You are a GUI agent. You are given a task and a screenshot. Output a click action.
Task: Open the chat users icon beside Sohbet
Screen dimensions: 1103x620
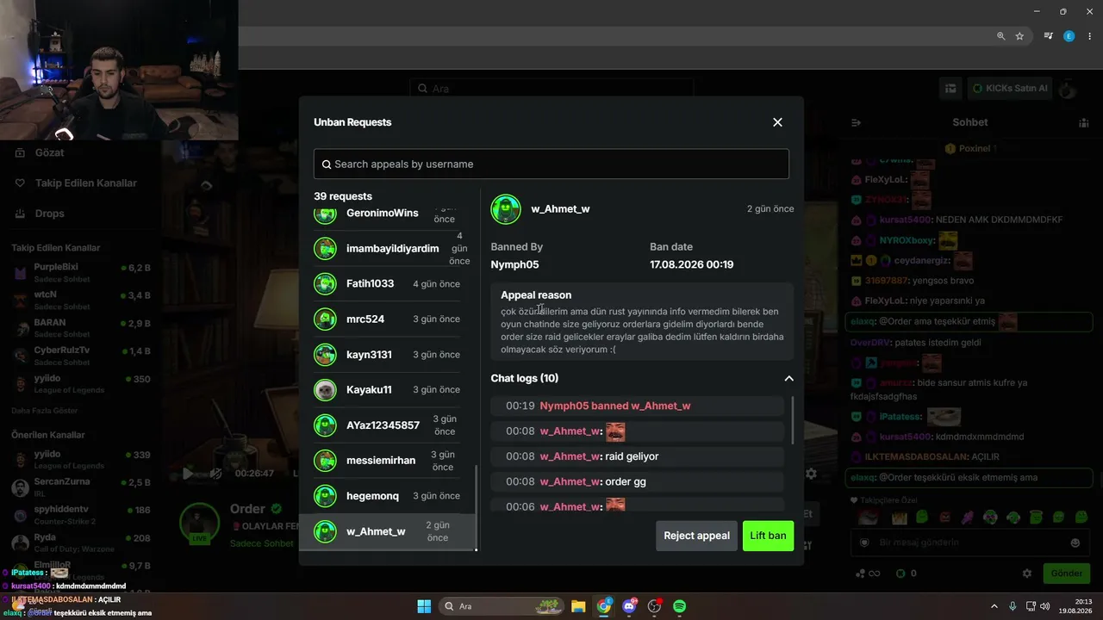pyautogui.click(x=1084, y=123)
